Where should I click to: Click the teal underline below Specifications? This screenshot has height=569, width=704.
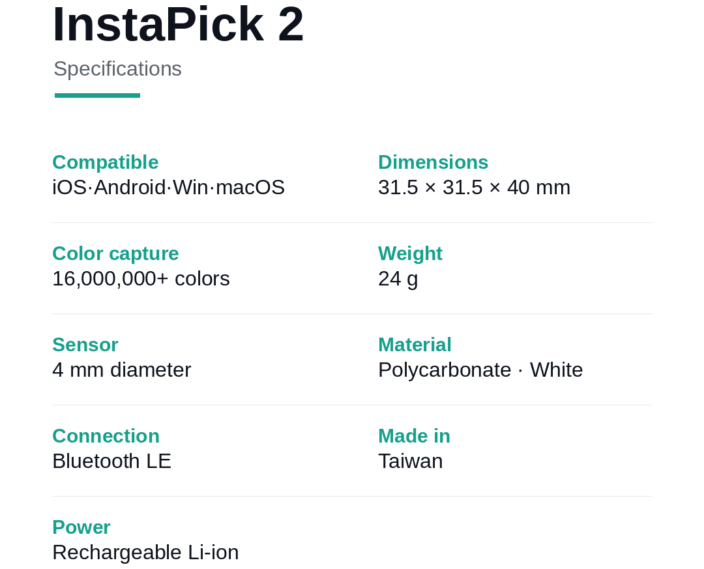(x=97, y=95)
